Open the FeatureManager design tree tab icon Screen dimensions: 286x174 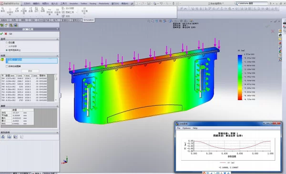[x=2, y=25]
